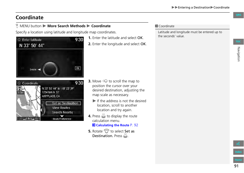Image resolution: width=244 pixels, height=173 pixels.
Task: Select Set as Destination option
Action: coord(63,103)
